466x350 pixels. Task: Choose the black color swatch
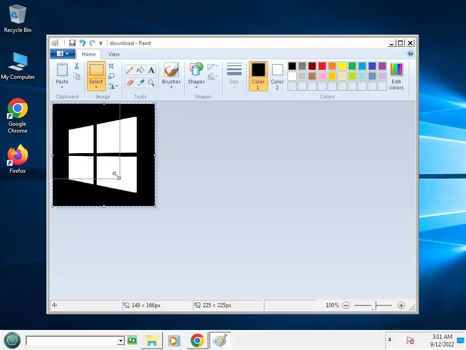click(292, 66)
